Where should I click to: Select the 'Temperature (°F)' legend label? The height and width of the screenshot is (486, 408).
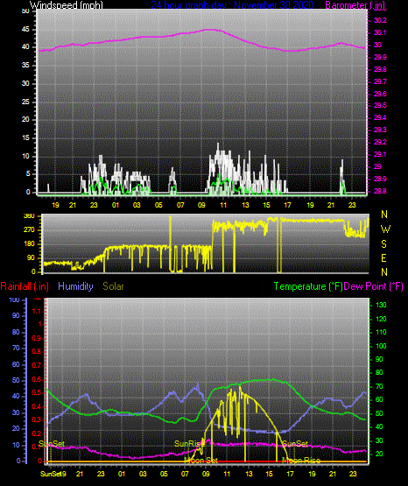pos(308,286)
